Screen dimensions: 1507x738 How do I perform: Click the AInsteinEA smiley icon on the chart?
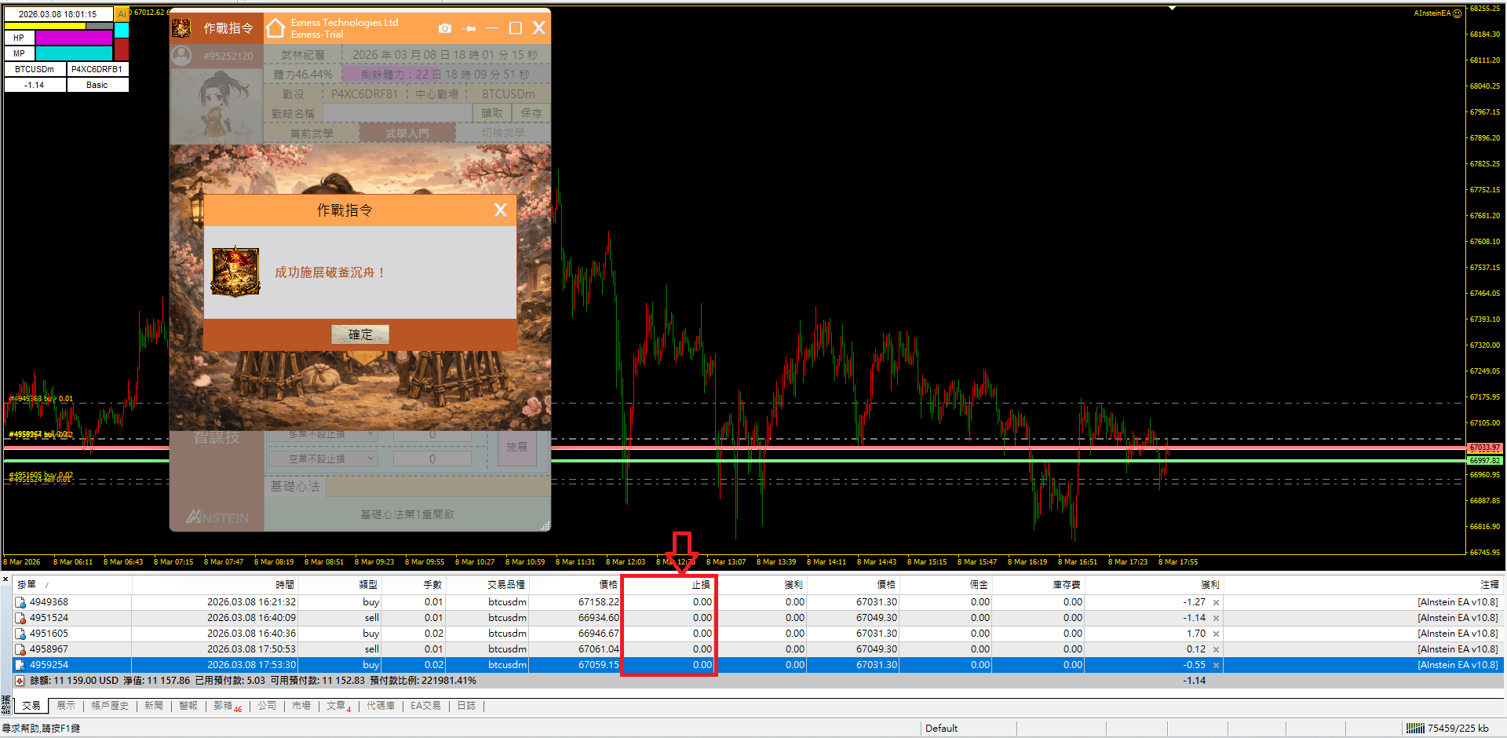click(x=1458, y=13)
